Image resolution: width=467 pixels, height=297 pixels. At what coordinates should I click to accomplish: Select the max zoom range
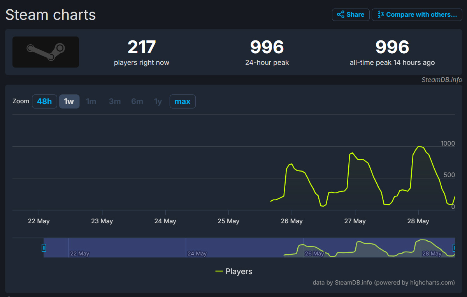[x=183, y=101]
